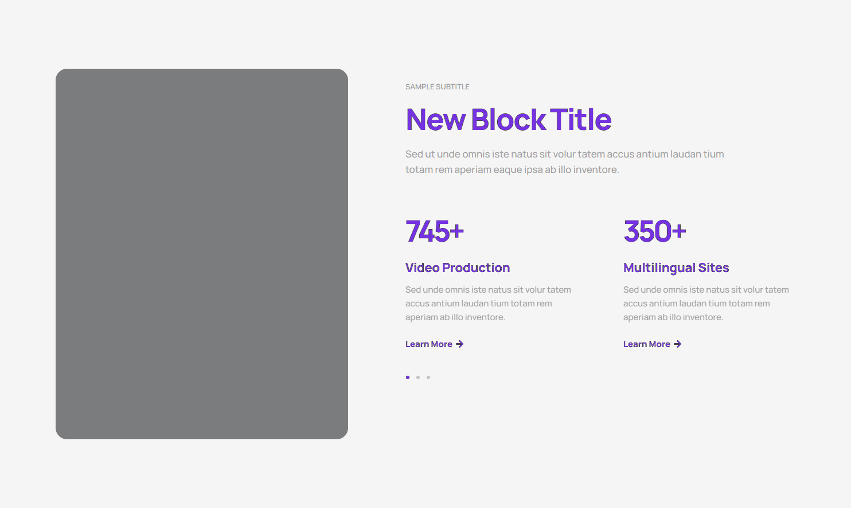Select the 745+ counter number
The height and width of the screenshot is (508, 851).
[x=434, y=231]
